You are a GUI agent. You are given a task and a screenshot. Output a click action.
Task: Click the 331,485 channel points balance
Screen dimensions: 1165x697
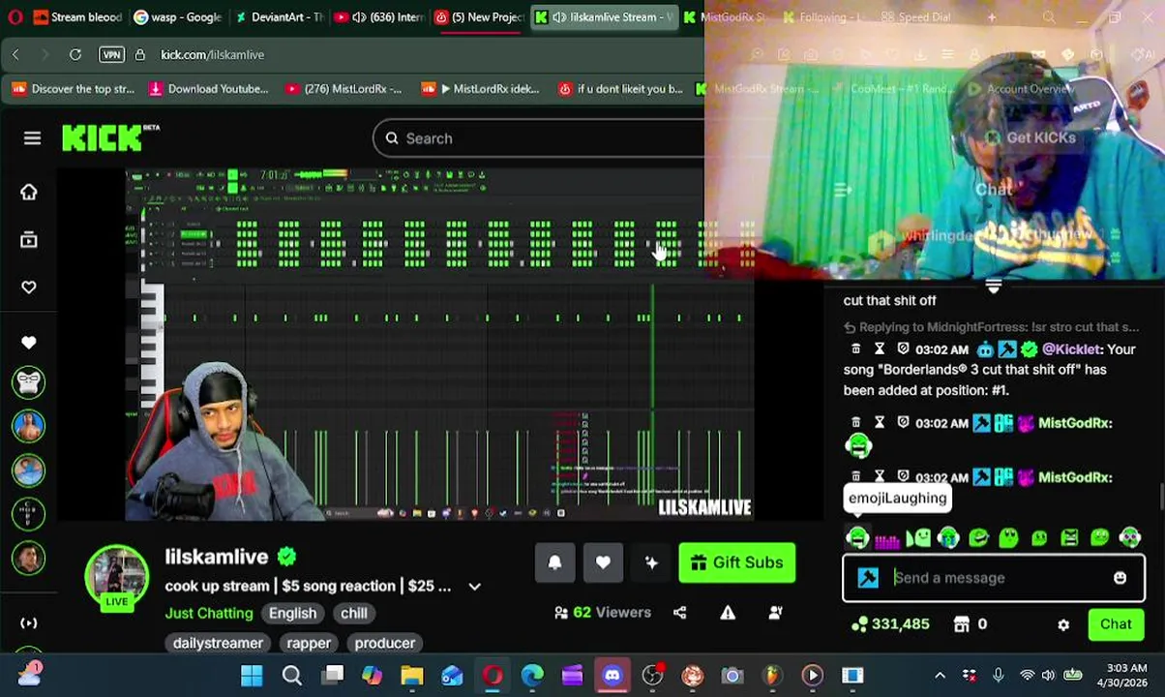[x=891, y=624]
